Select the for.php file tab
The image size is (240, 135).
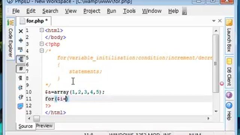tap(34, 21)
